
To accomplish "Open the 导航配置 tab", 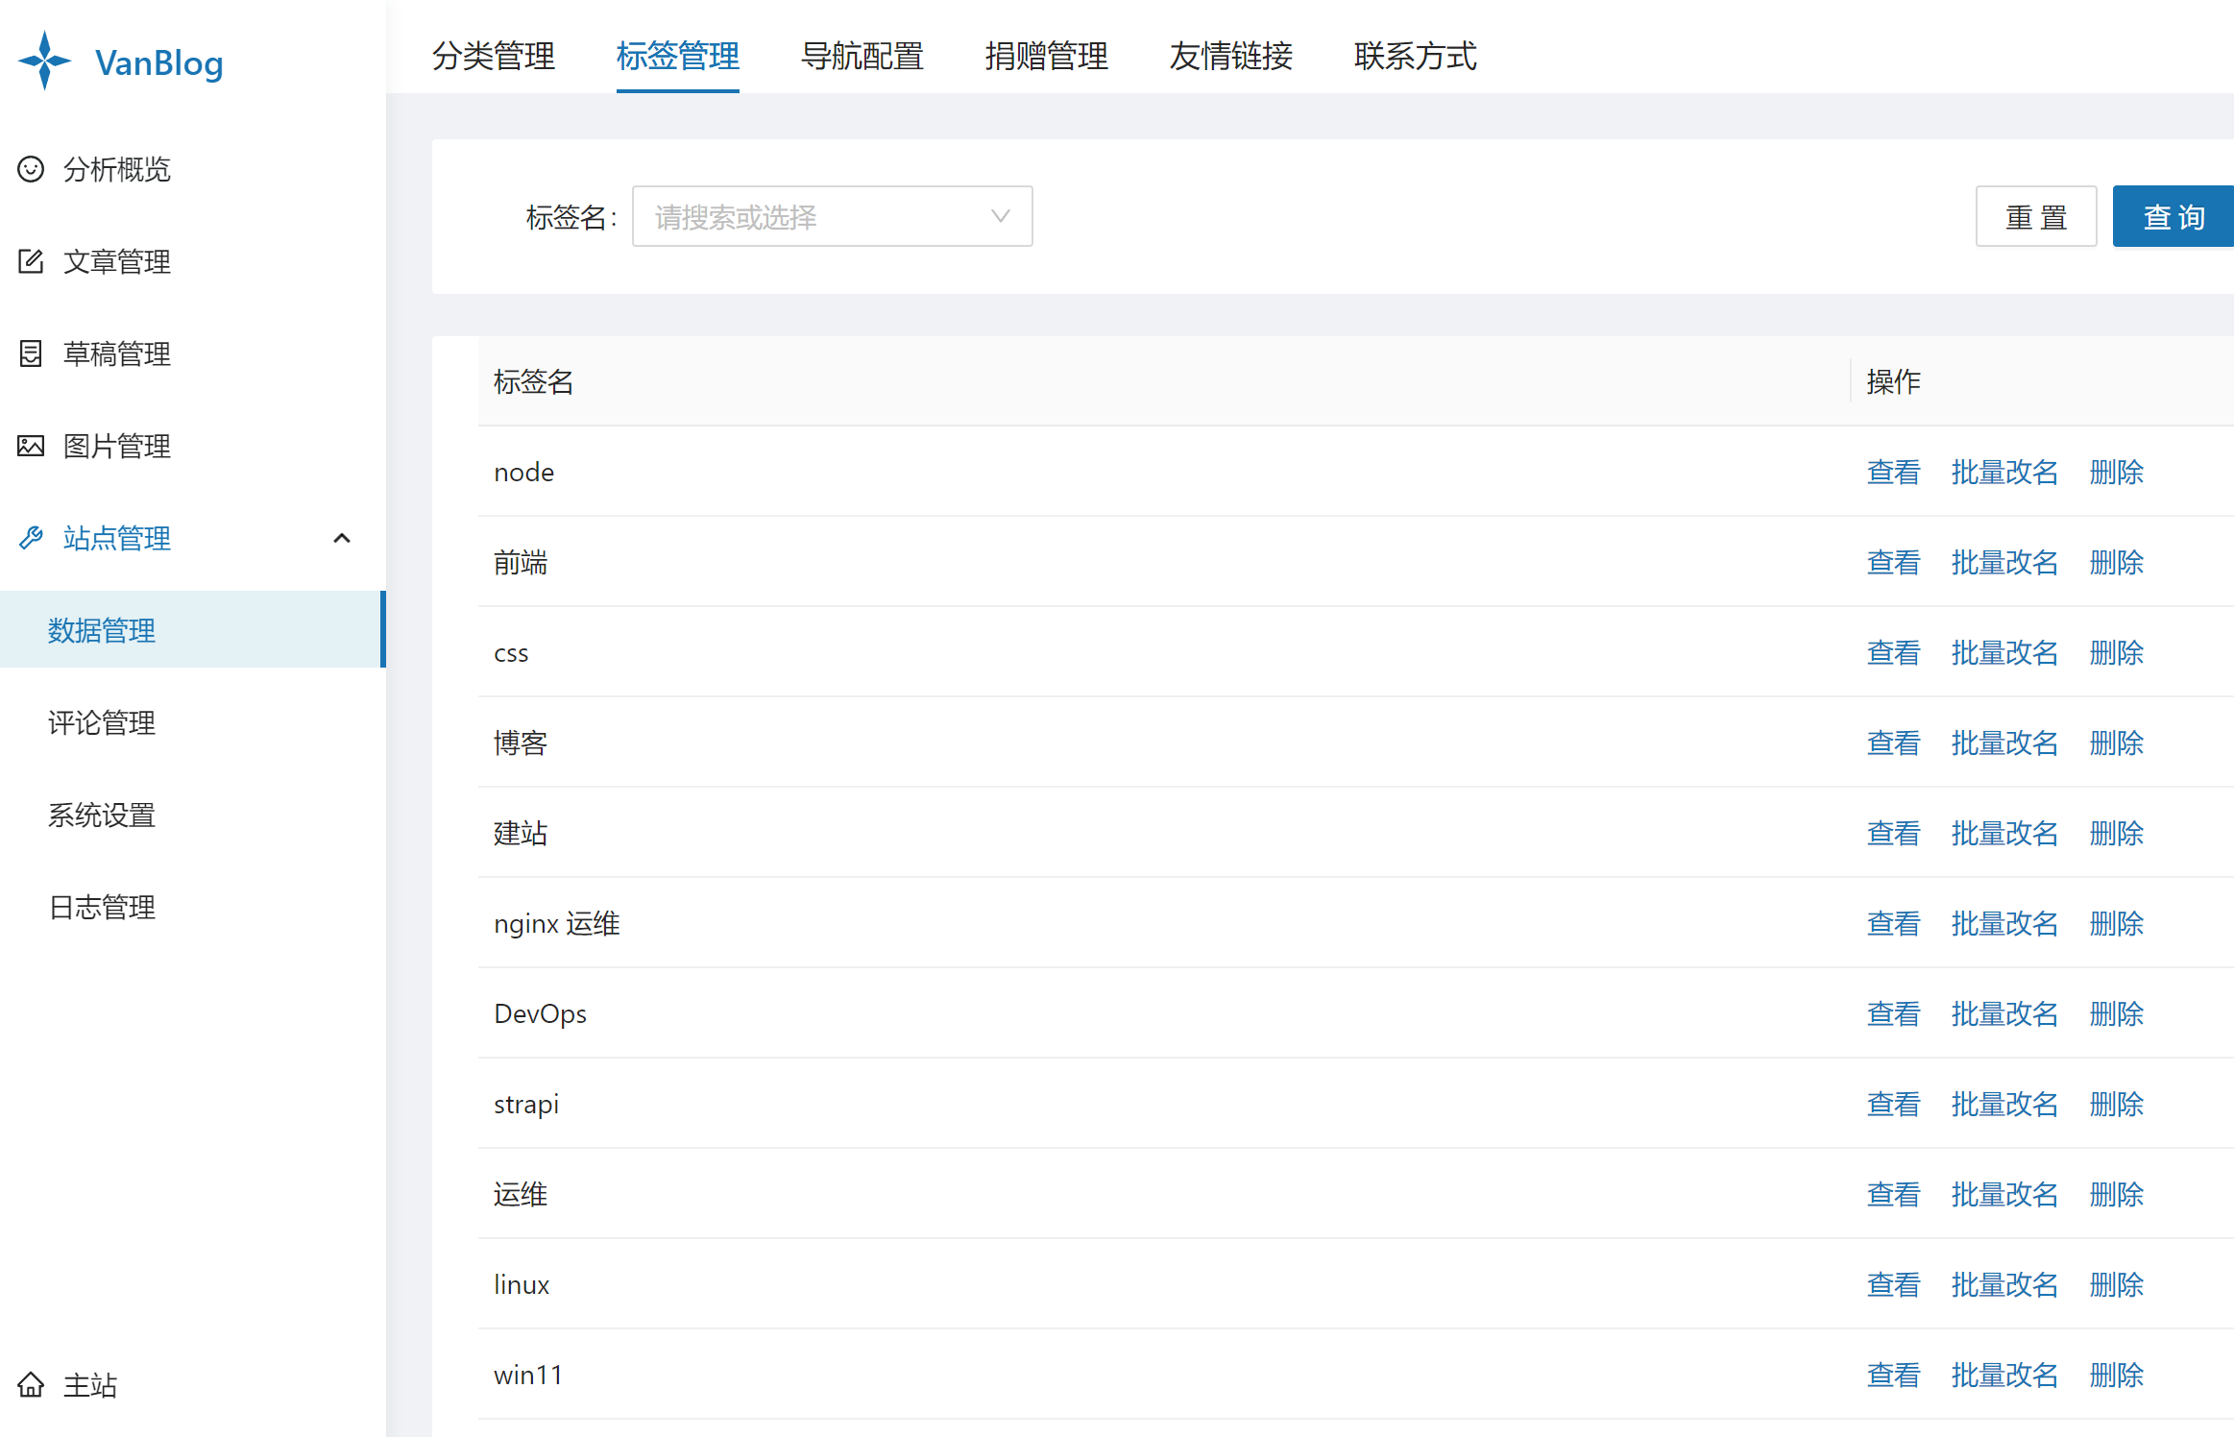I will pos(862,56).
